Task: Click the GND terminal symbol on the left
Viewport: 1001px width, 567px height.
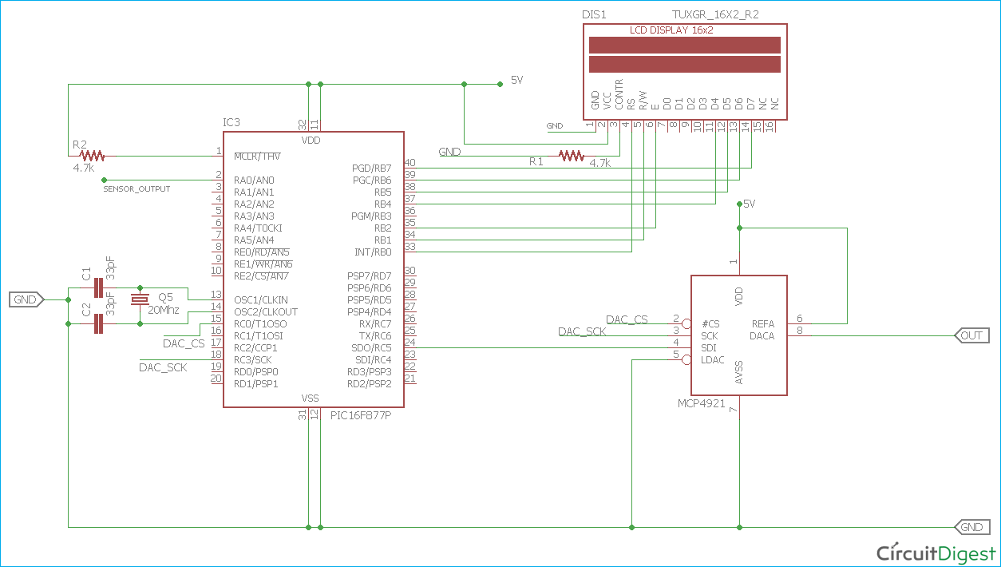Action: (26, 299)
